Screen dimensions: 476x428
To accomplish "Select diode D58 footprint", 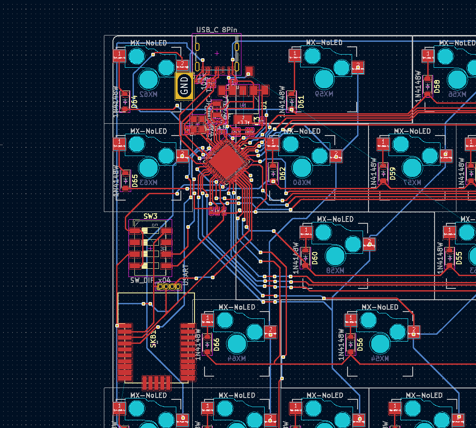I will tap(428, 86).
